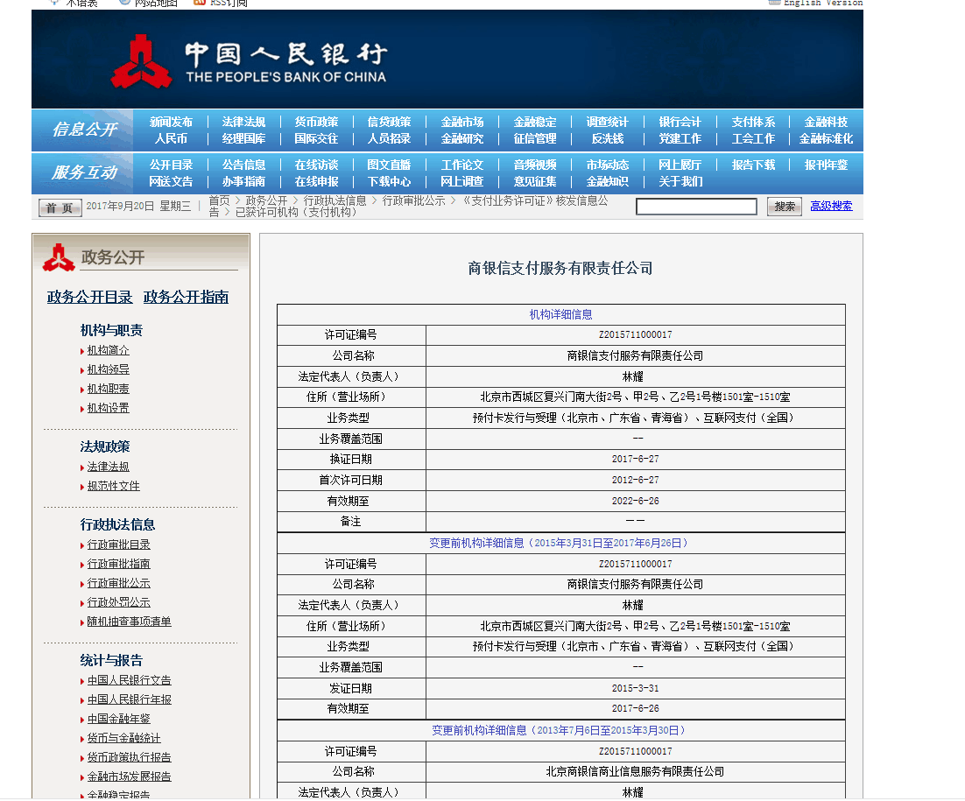Open 货币政策执行报告 sidebar link
965x801 pixels.
[x=130, y=757]
